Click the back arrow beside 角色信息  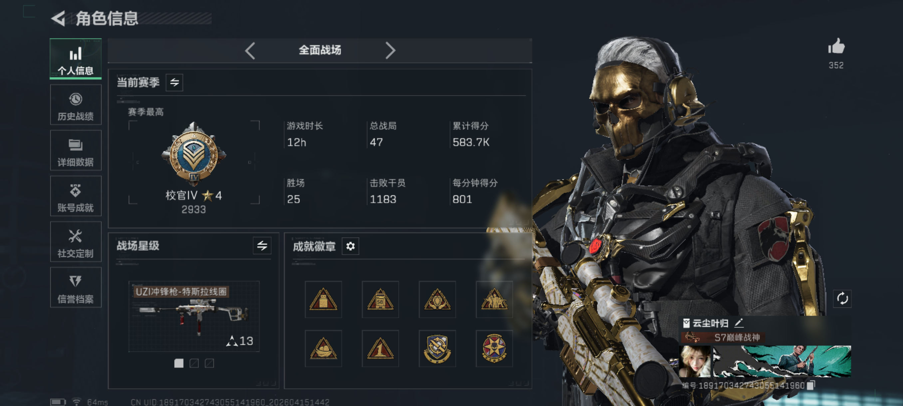(x=58, y=19)
